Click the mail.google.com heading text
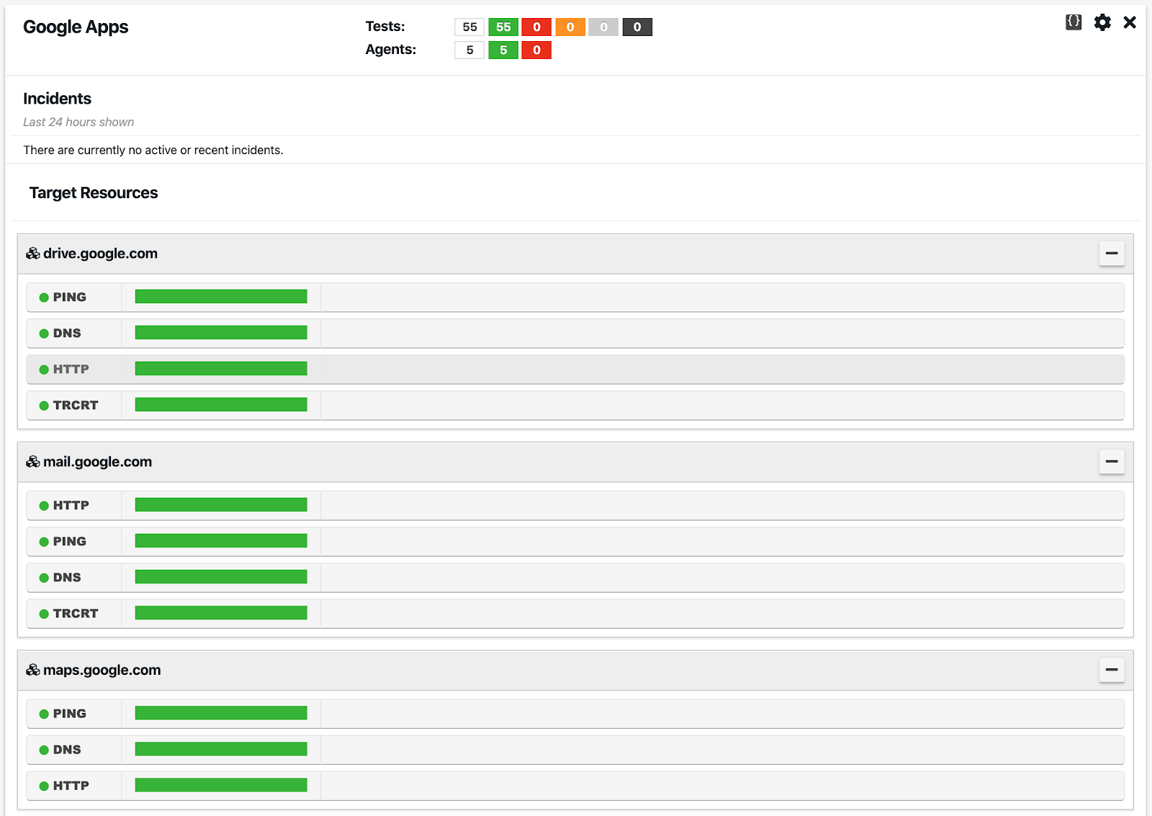This screenshot has height=816, width=1152. 97,462
